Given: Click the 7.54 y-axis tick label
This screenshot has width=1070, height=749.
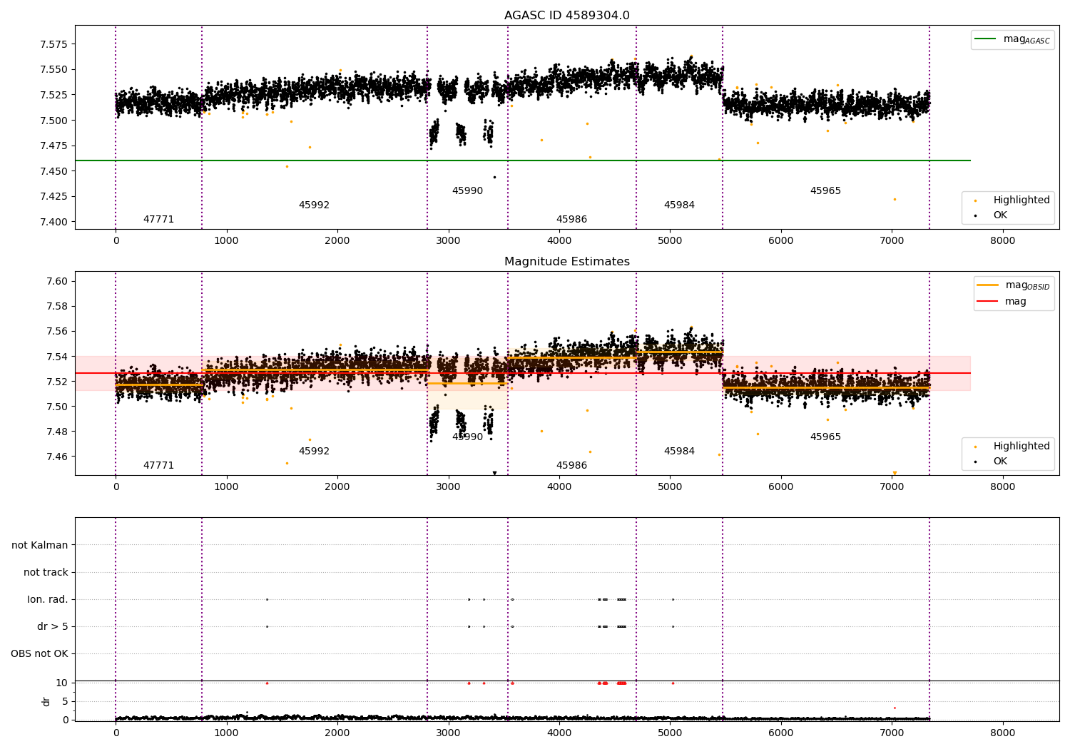Looking at the screenshot, I should coord(57,357).
